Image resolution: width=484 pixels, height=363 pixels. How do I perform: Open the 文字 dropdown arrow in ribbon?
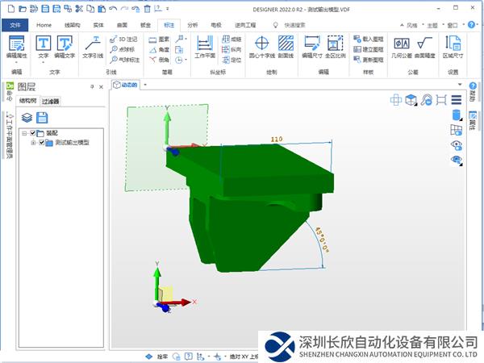point(42,62)
